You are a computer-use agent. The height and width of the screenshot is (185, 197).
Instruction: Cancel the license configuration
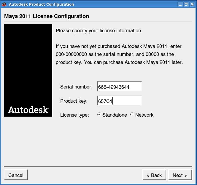[x=16, y=175]
